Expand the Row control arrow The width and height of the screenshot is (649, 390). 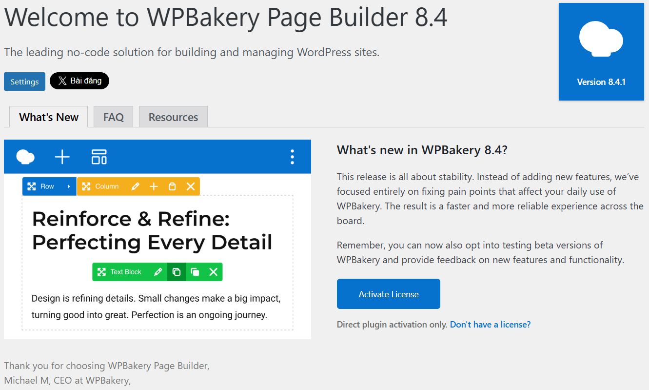(69, 186)
